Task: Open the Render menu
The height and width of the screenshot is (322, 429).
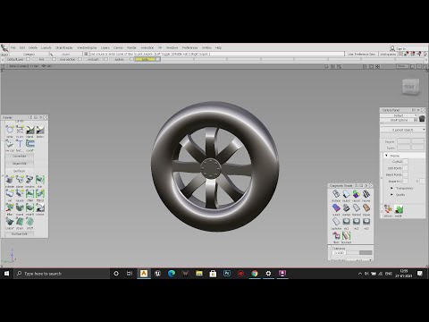Action: 131,47
